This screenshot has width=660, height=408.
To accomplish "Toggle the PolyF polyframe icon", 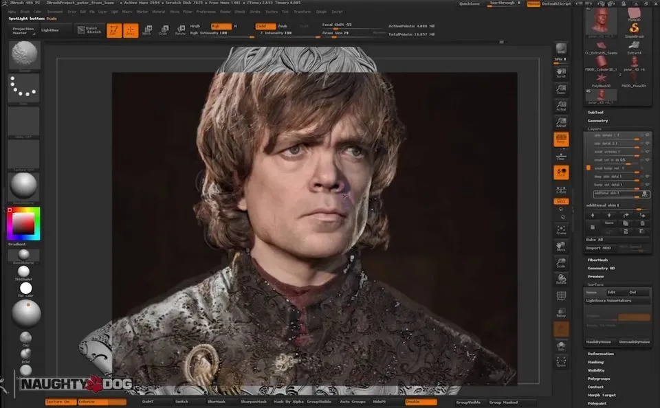I will coord(561,296).
